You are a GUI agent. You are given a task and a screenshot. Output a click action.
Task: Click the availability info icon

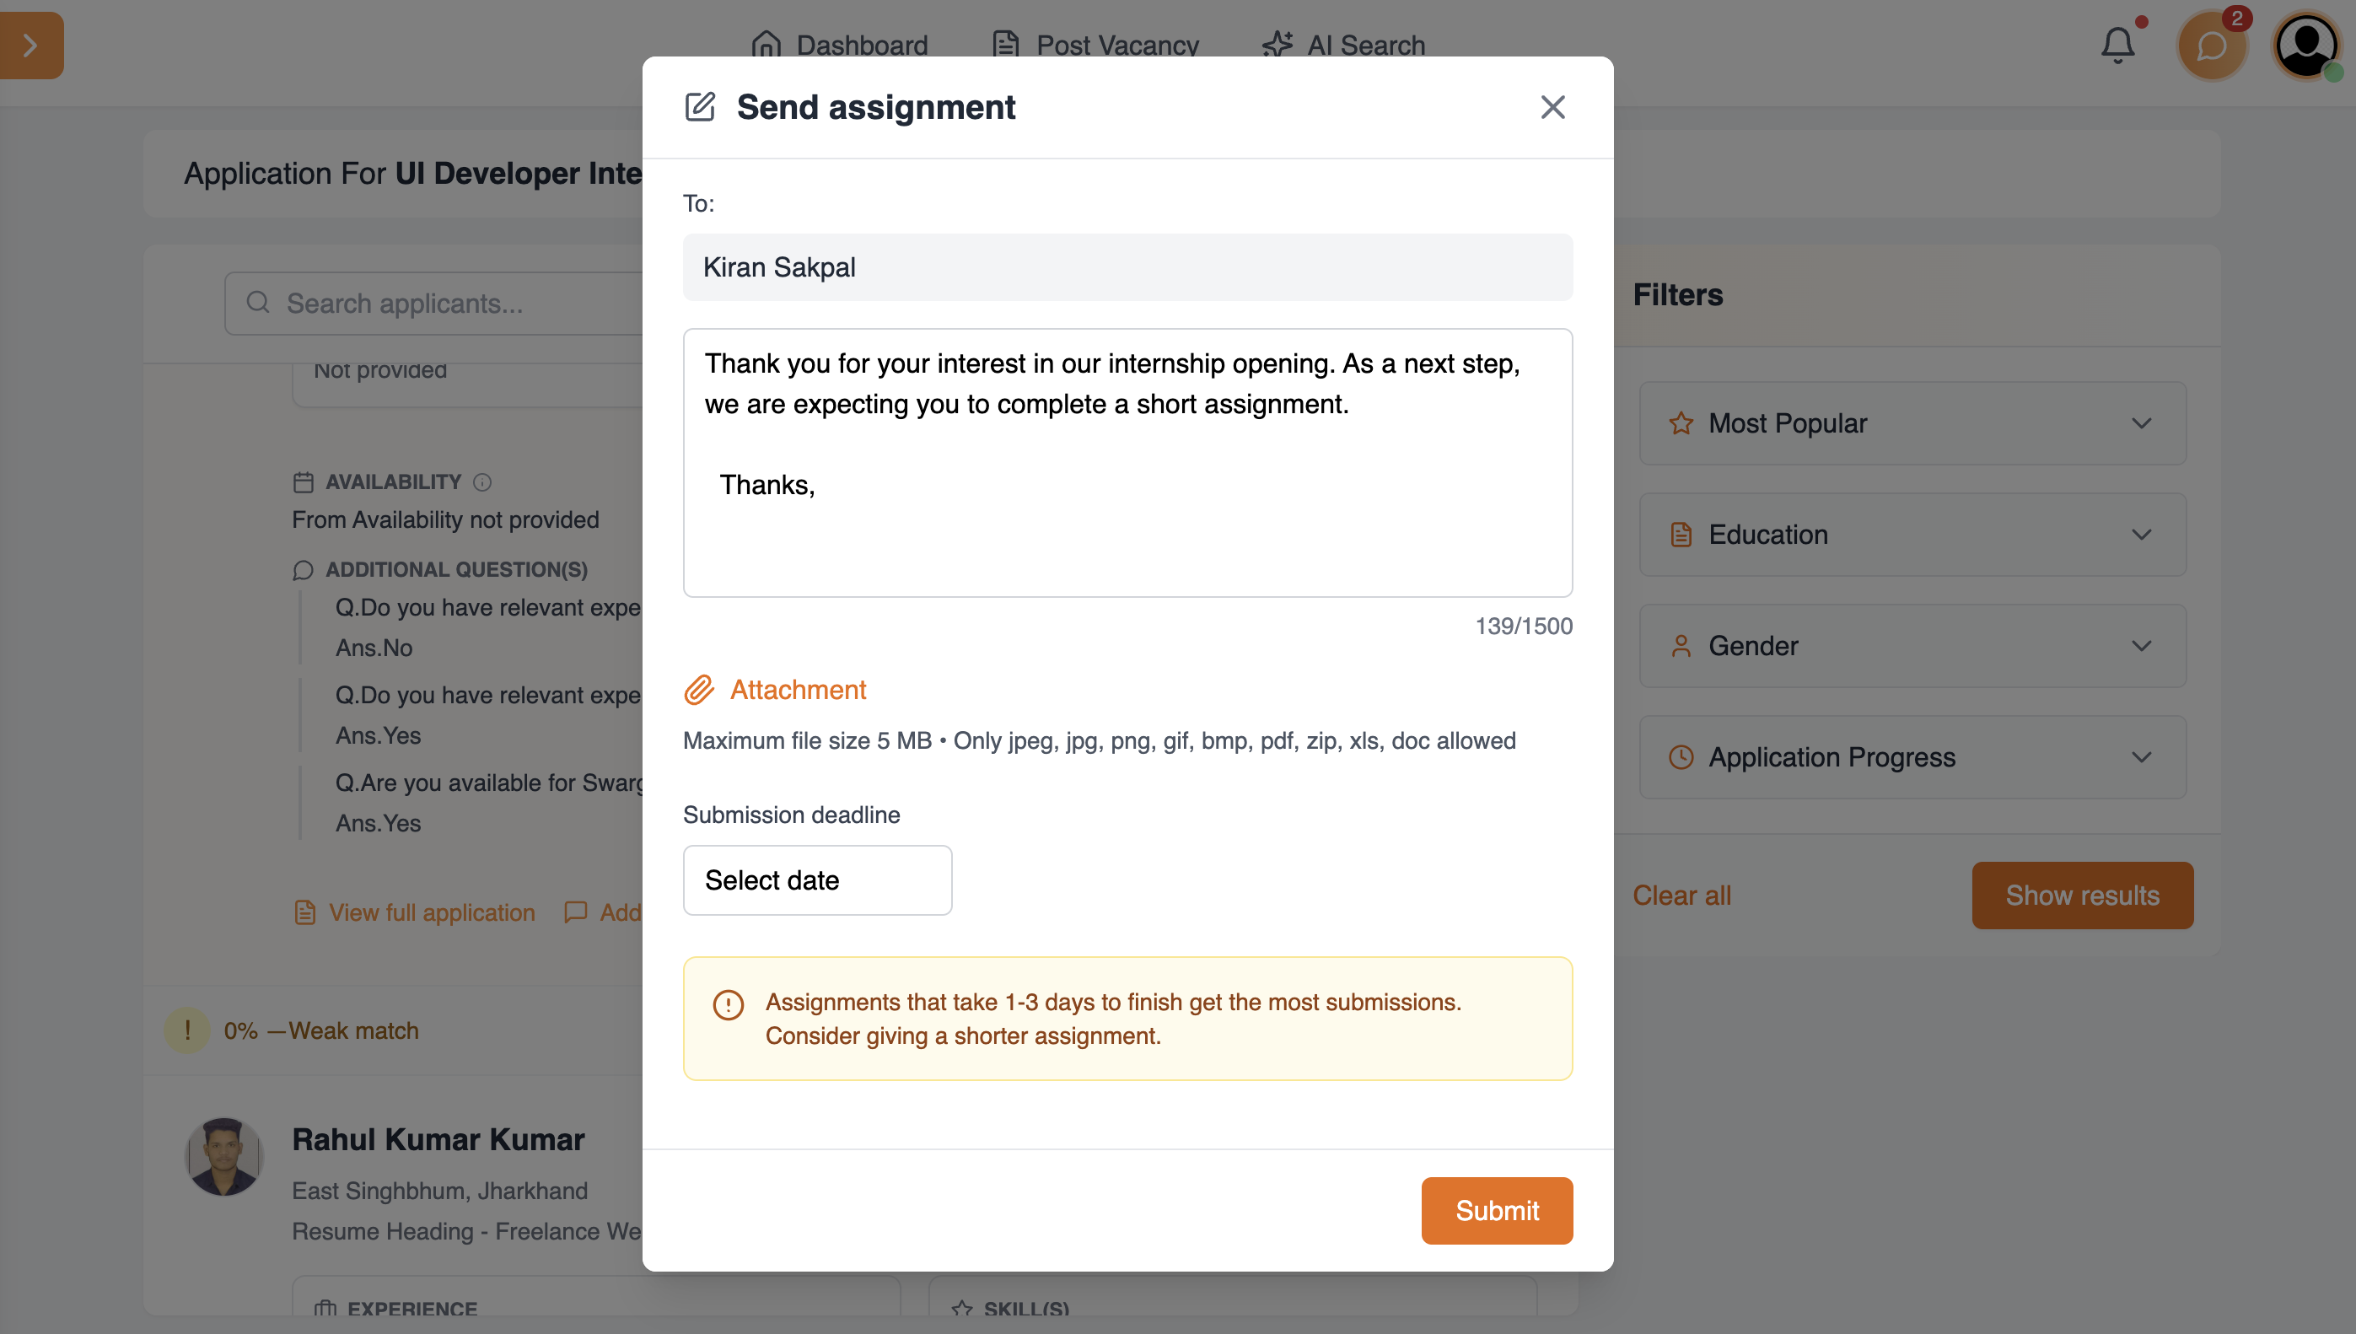click(482, 482)
